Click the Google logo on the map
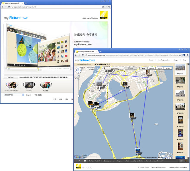This screenshot has width=190, height=171. click(78, 157)
